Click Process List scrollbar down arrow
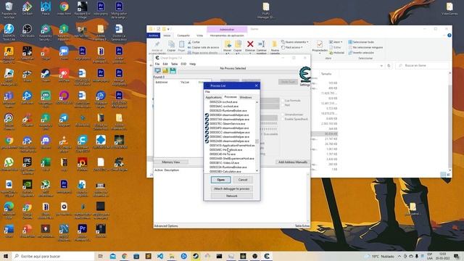Viewport: 464px width, 261px height. pyautogui.click(x=257, y=171)
